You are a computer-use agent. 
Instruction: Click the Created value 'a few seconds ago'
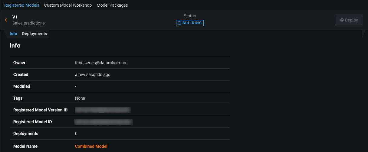(x=93, y=74)
